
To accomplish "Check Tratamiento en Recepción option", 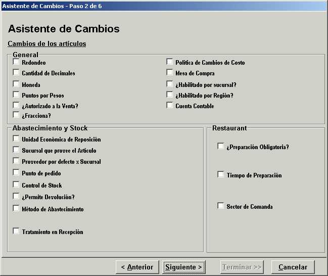I will click(16, 232).
